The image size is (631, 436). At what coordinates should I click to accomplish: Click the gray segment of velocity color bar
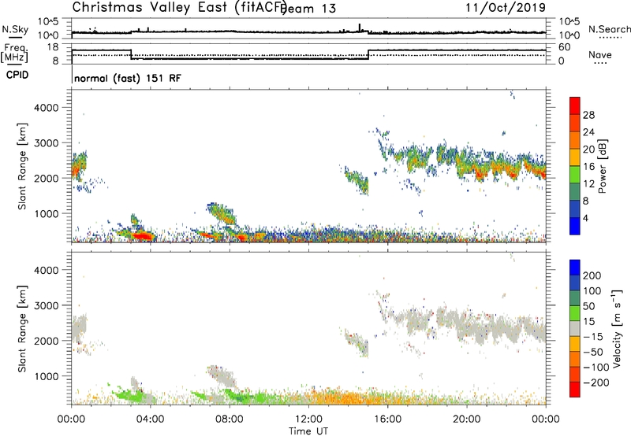point(575,328)
